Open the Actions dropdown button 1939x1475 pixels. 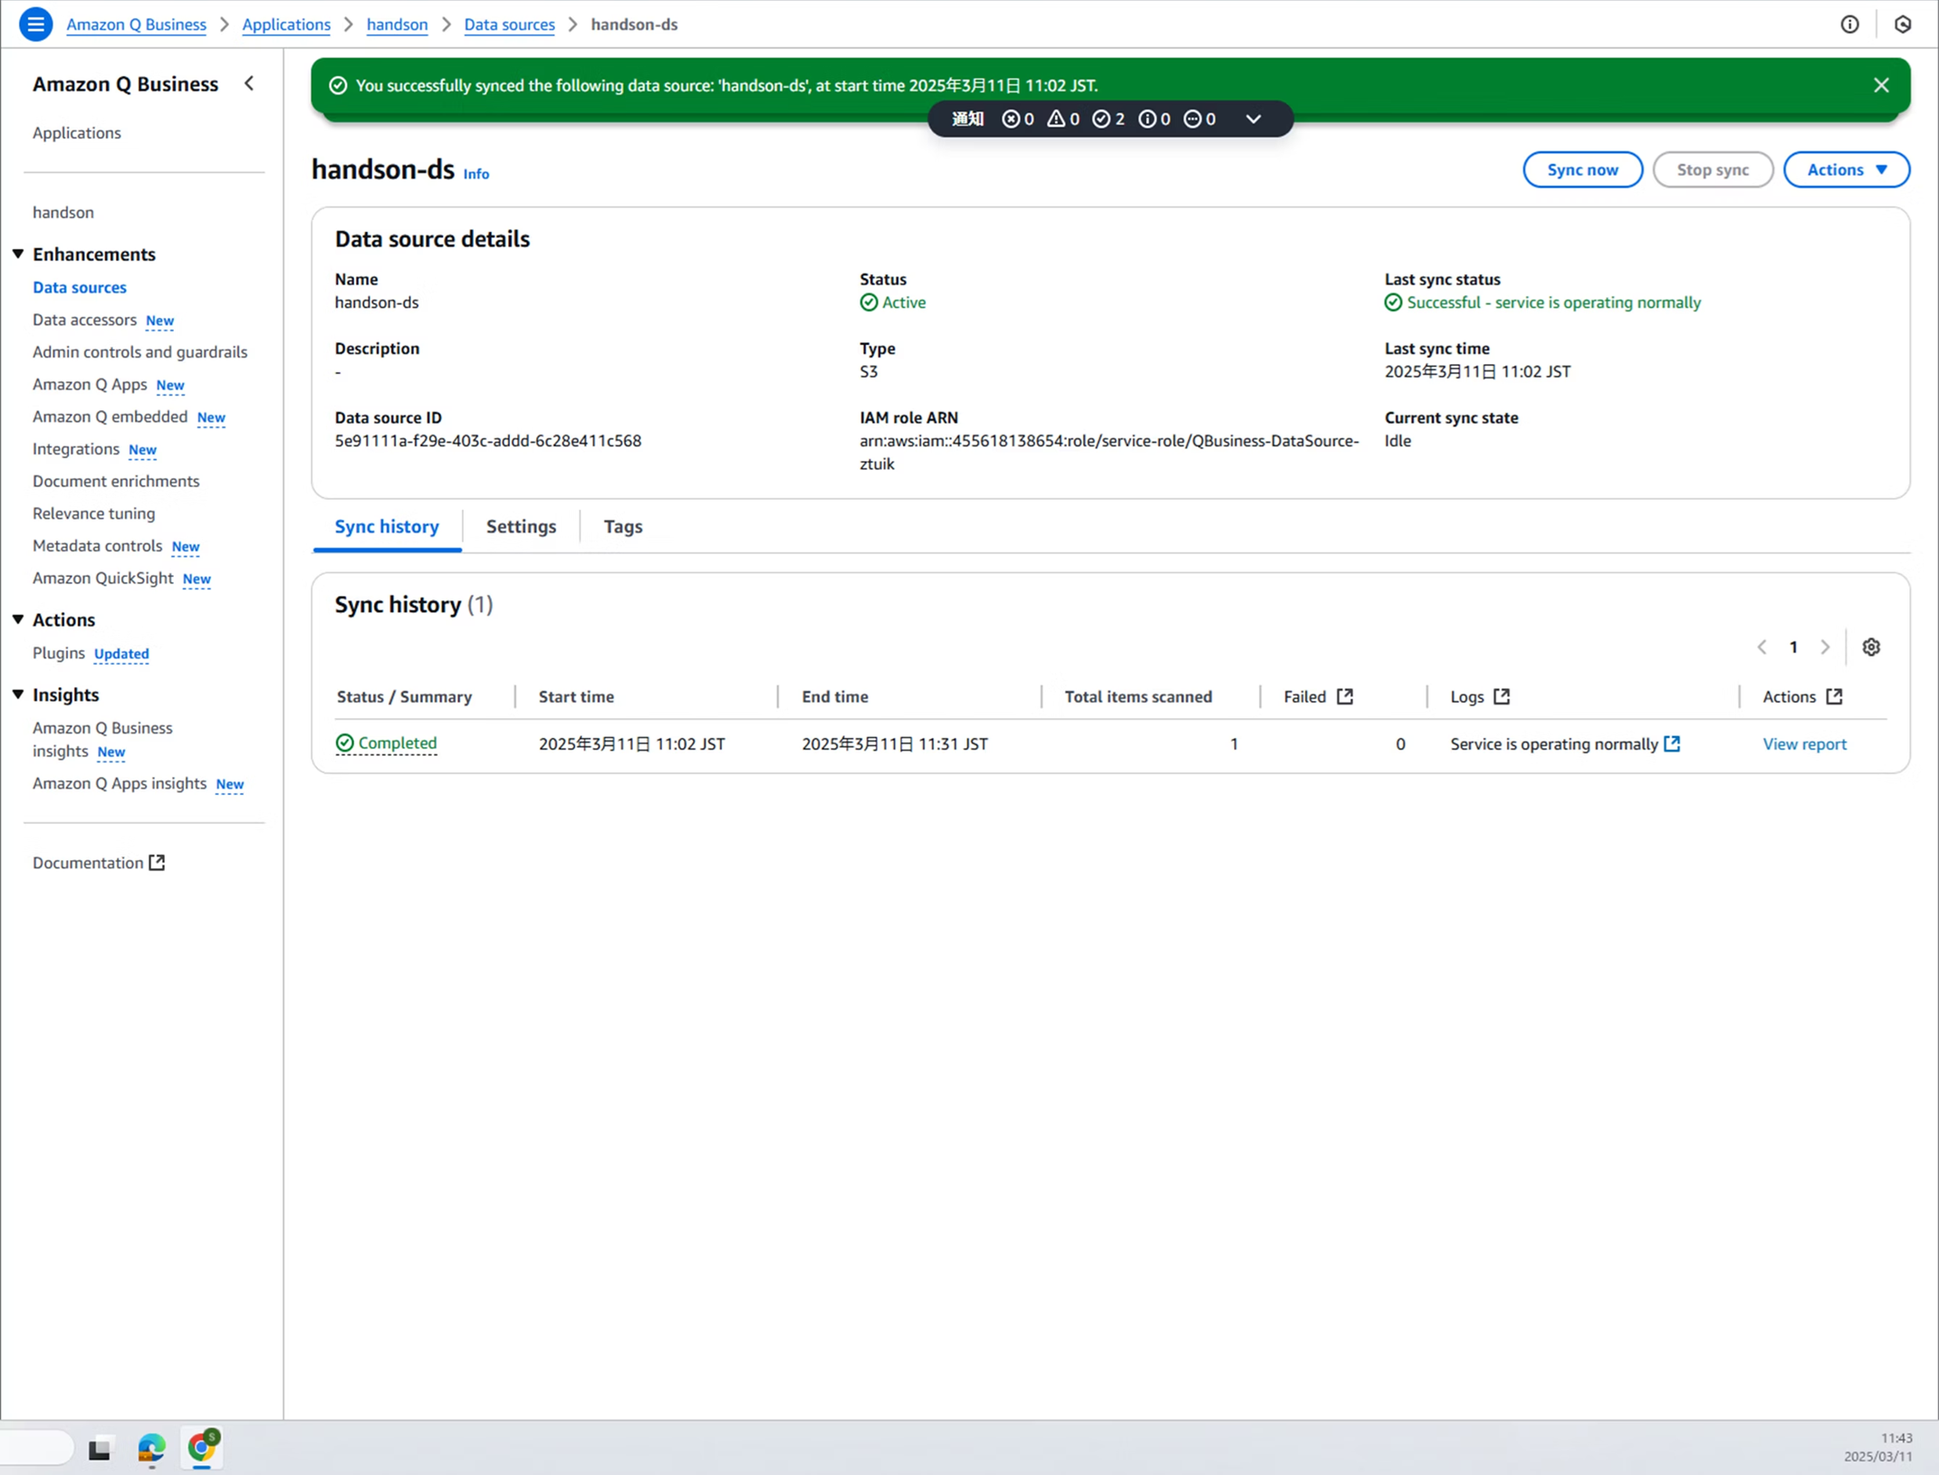(x=1846, y=170)
